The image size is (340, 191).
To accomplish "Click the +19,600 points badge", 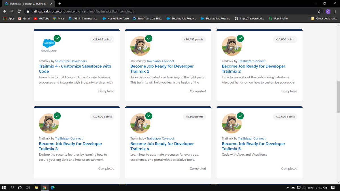I will pos(285,117).
